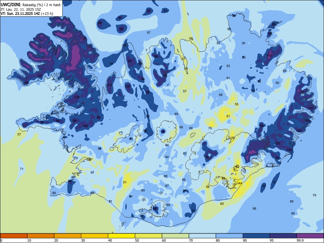
Task: Click the '52' humidity value on the map
Action: click(237, 167)
